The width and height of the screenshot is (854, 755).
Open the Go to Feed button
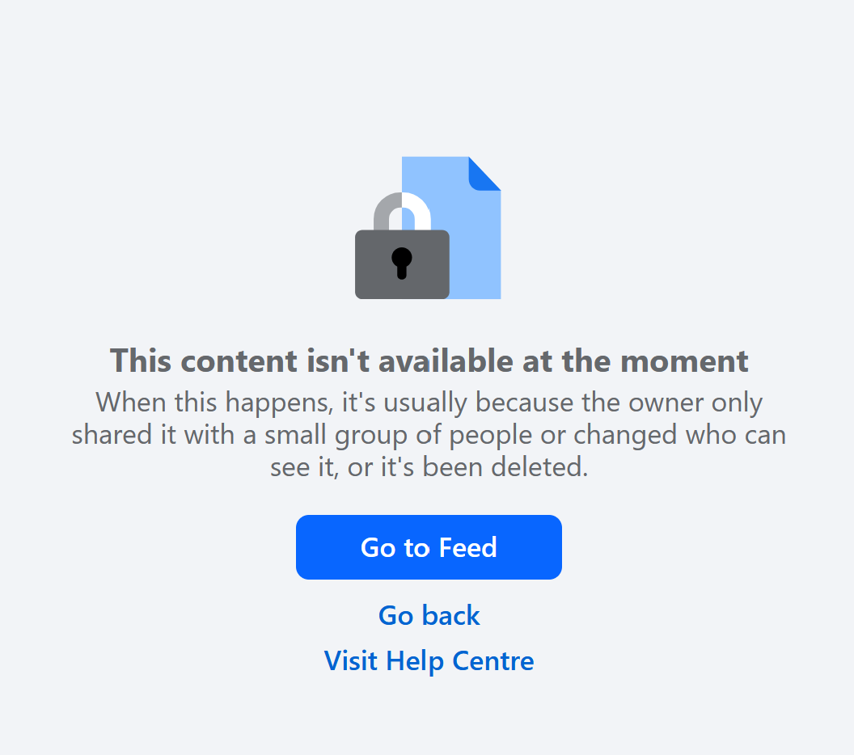429,547
